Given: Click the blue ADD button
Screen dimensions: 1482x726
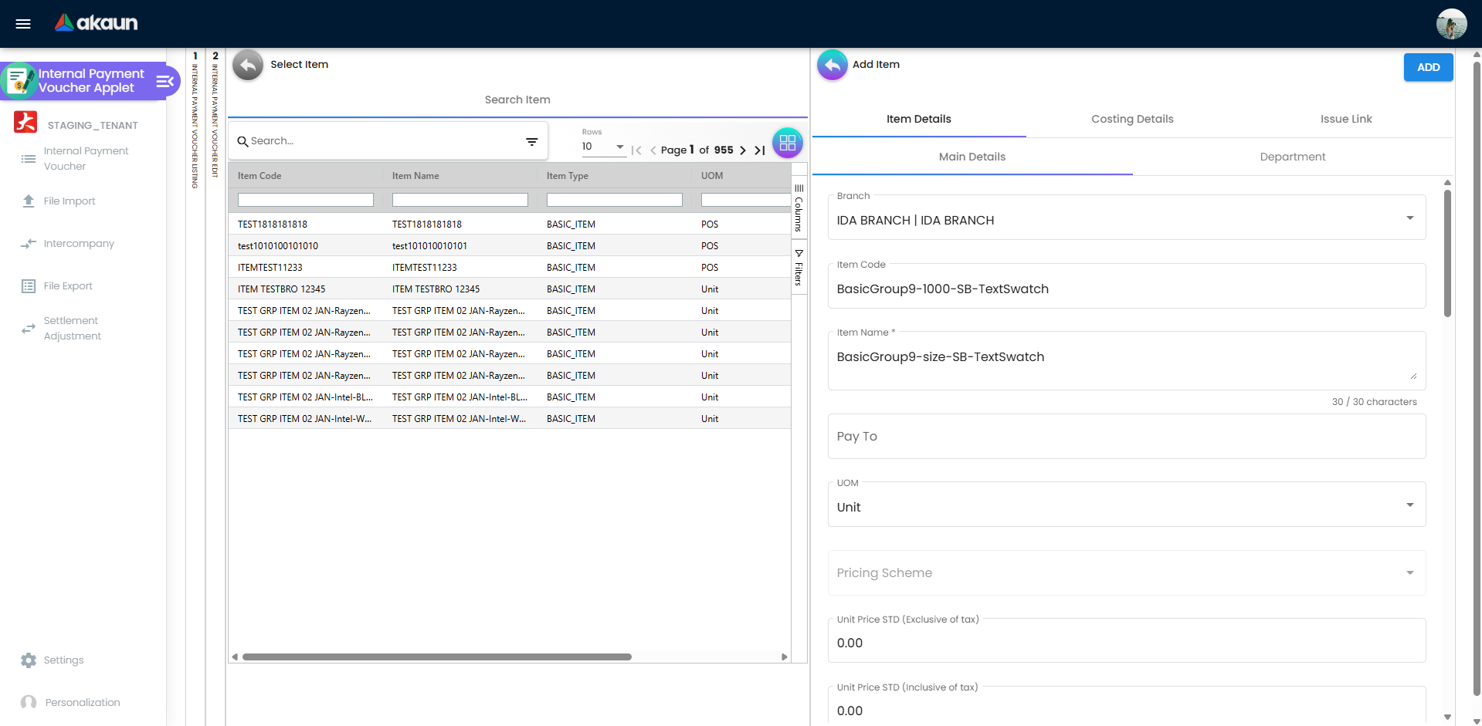Looking at the screenshot, I should [x=1427, y=67].
